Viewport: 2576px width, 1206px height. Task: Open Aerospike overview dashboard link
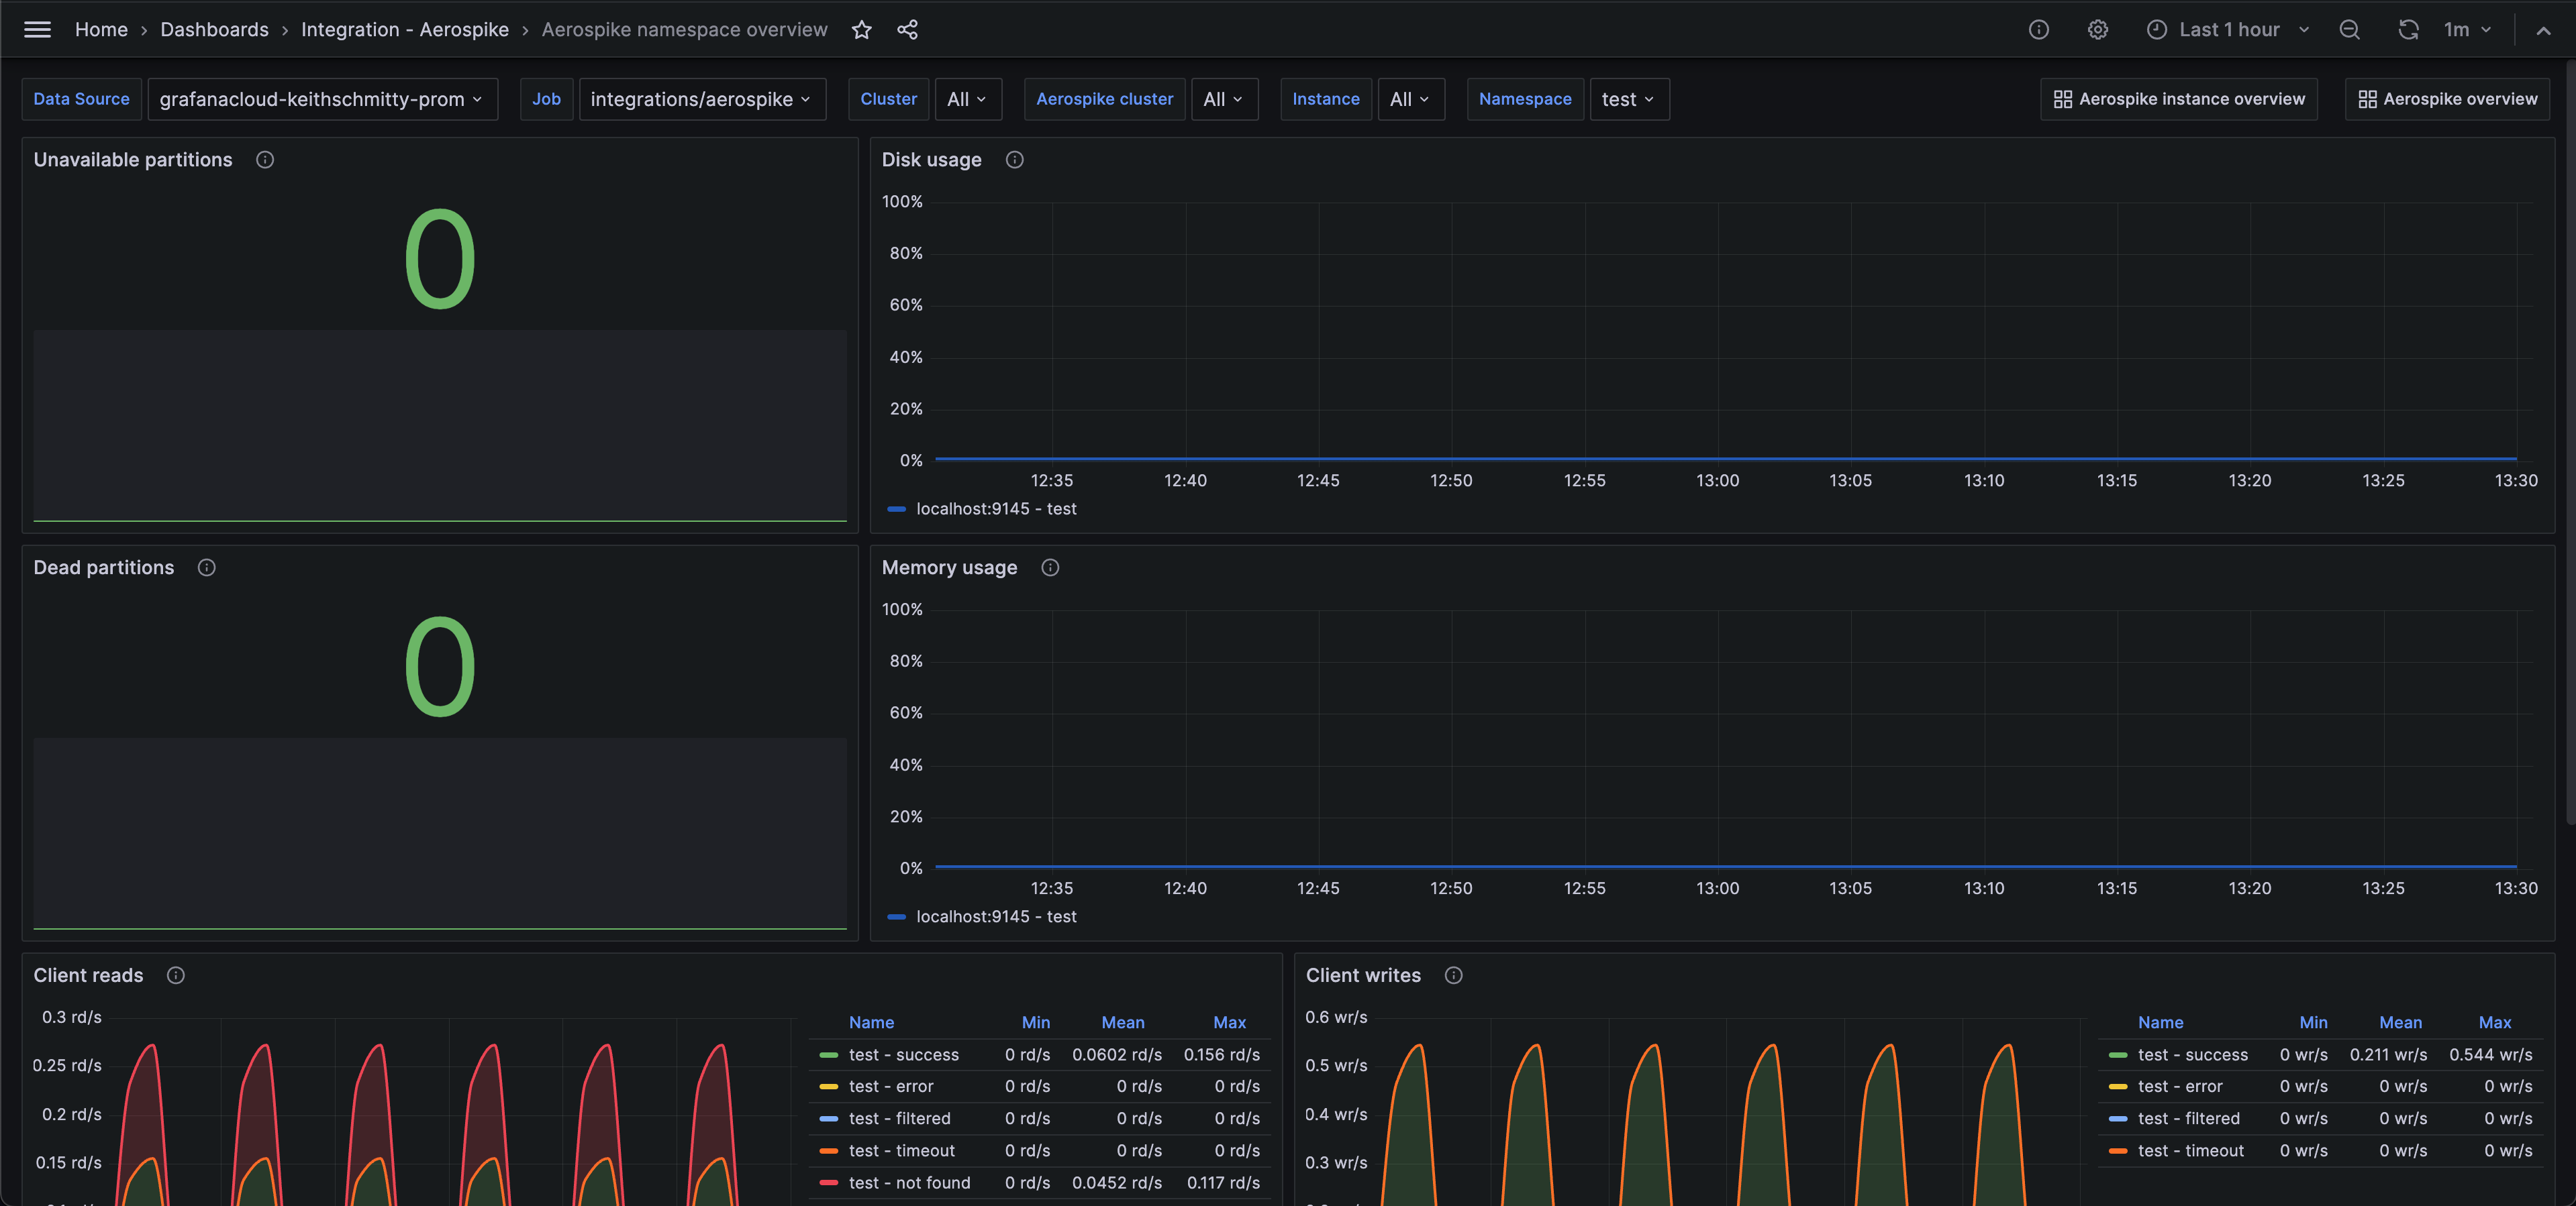(2447, 99)
